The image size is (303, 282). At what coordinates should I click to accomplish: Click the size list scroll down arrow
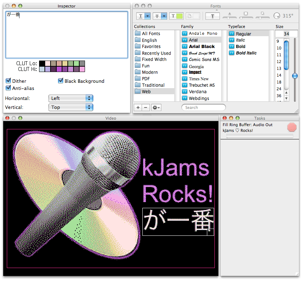pyautogui.click(x=287, y=98)
